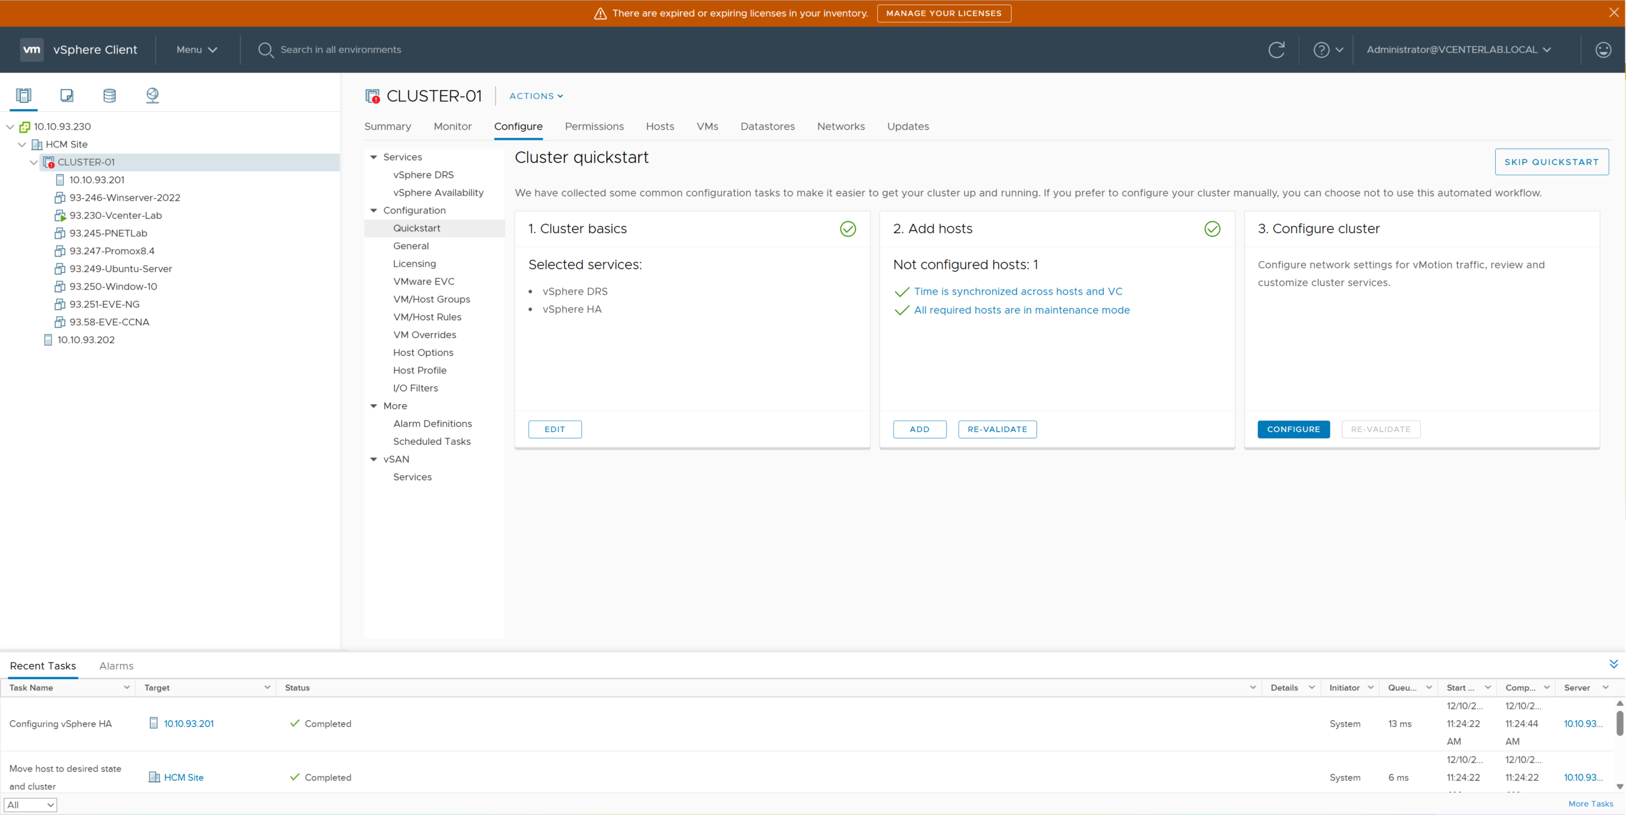
Task: Switch to the Alarms tab
Action: click(116, 665)
